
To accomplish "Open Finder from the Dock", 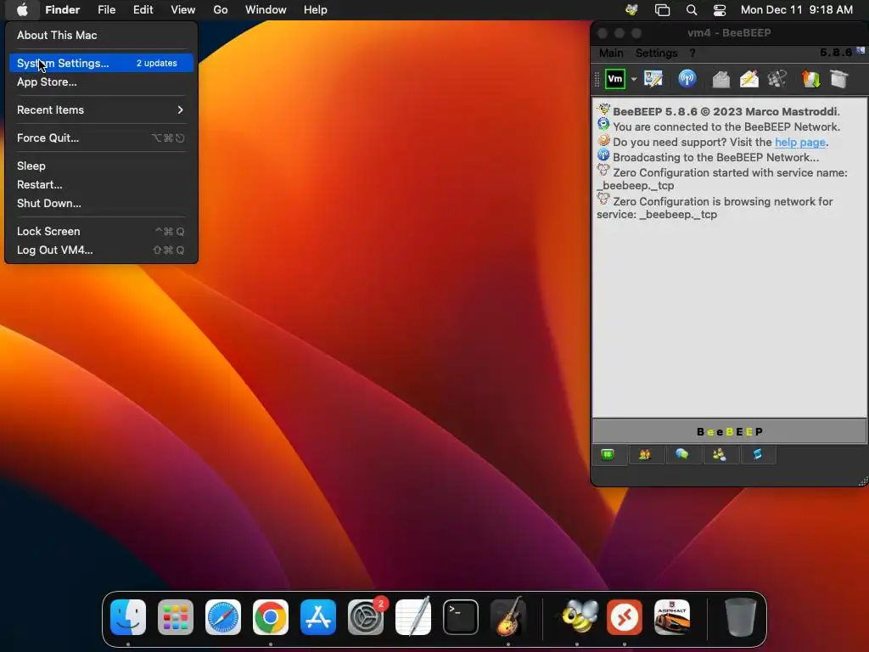I will pos(128,617).
